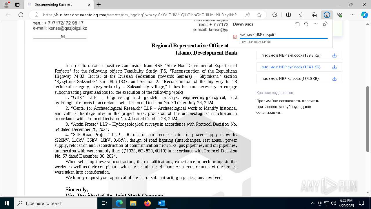Switch to Microsoft Edge in taskbar
This screenshot has width=371, height=209.
[x=119, y=203]
